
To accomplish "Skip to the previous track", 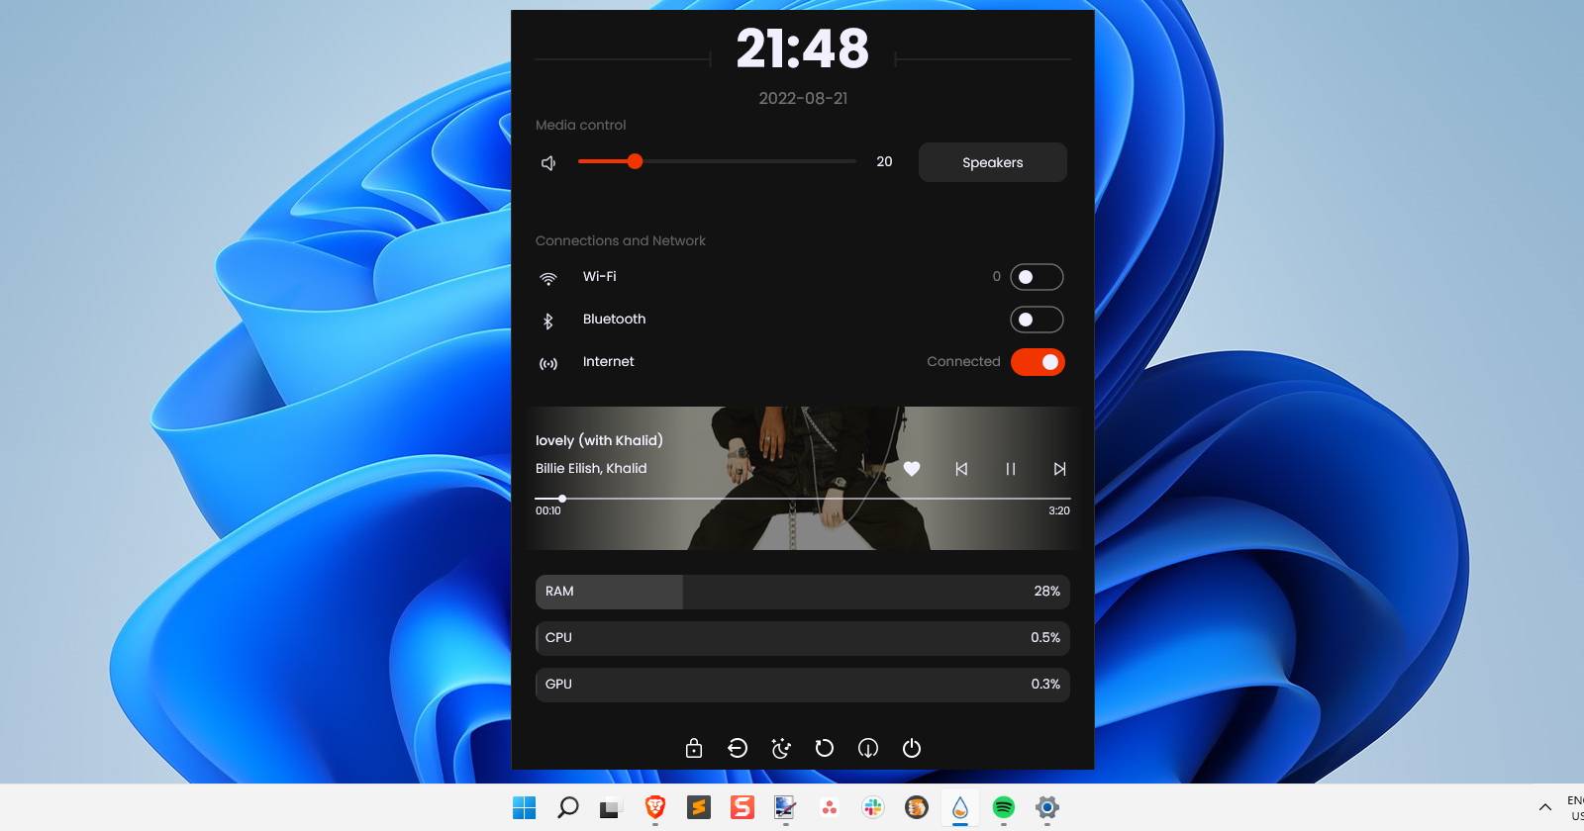I will pyautogui.click(x=961, y=469).
